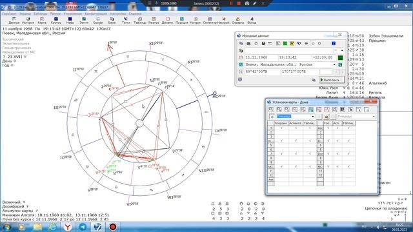This screenshot has width=413, height=232.
Task: Open the Небо view icon
Action: (x=70, y=21)
